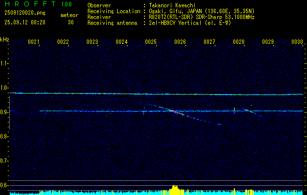The height and width of the screenshot is (195, 307).
Task: Click the 2el-HB9CV Vertical antenna text
Action: click(x=190, y=23)
